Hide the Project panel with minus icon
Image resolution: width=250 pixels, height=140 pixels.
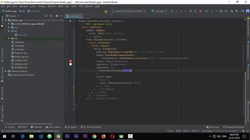tap(62, 16)
